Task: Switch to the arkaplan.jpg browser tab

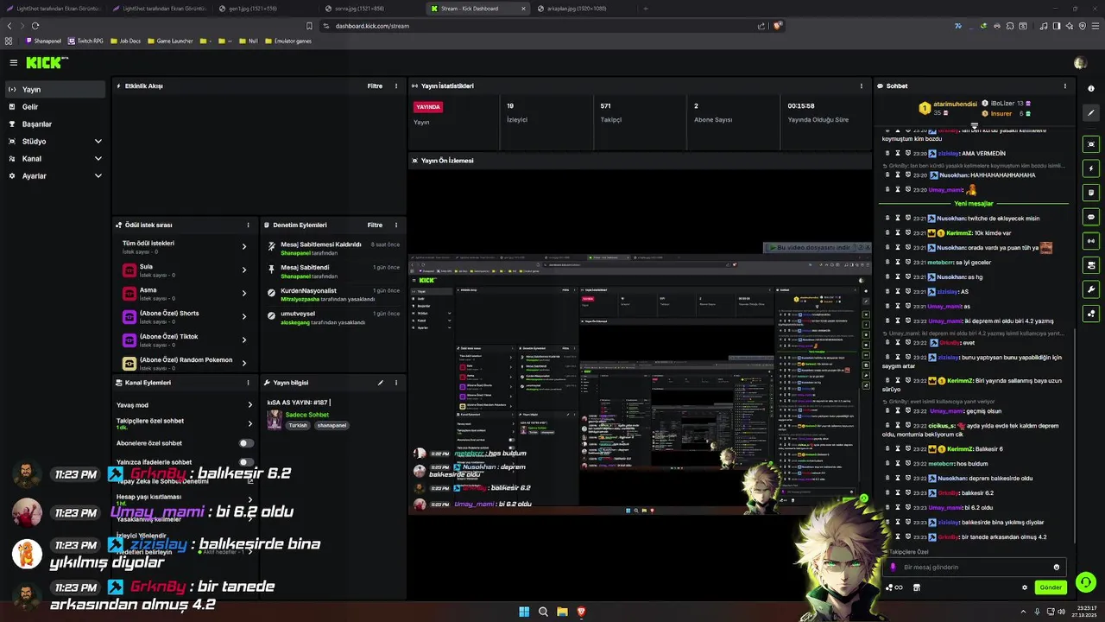Action: coord(583,9)
